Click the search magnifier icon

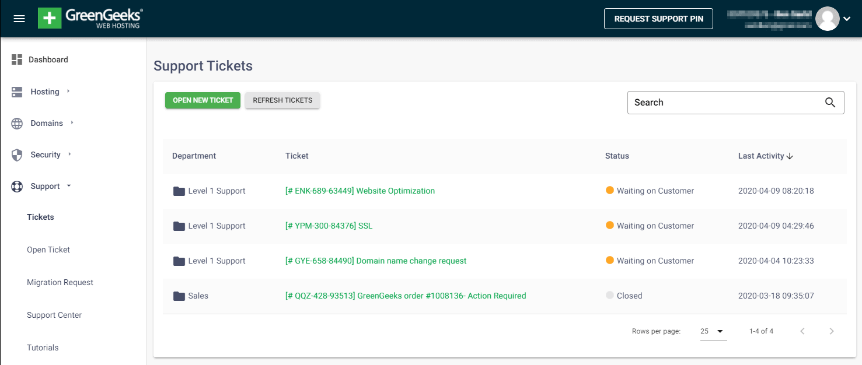tap(830, 103)
